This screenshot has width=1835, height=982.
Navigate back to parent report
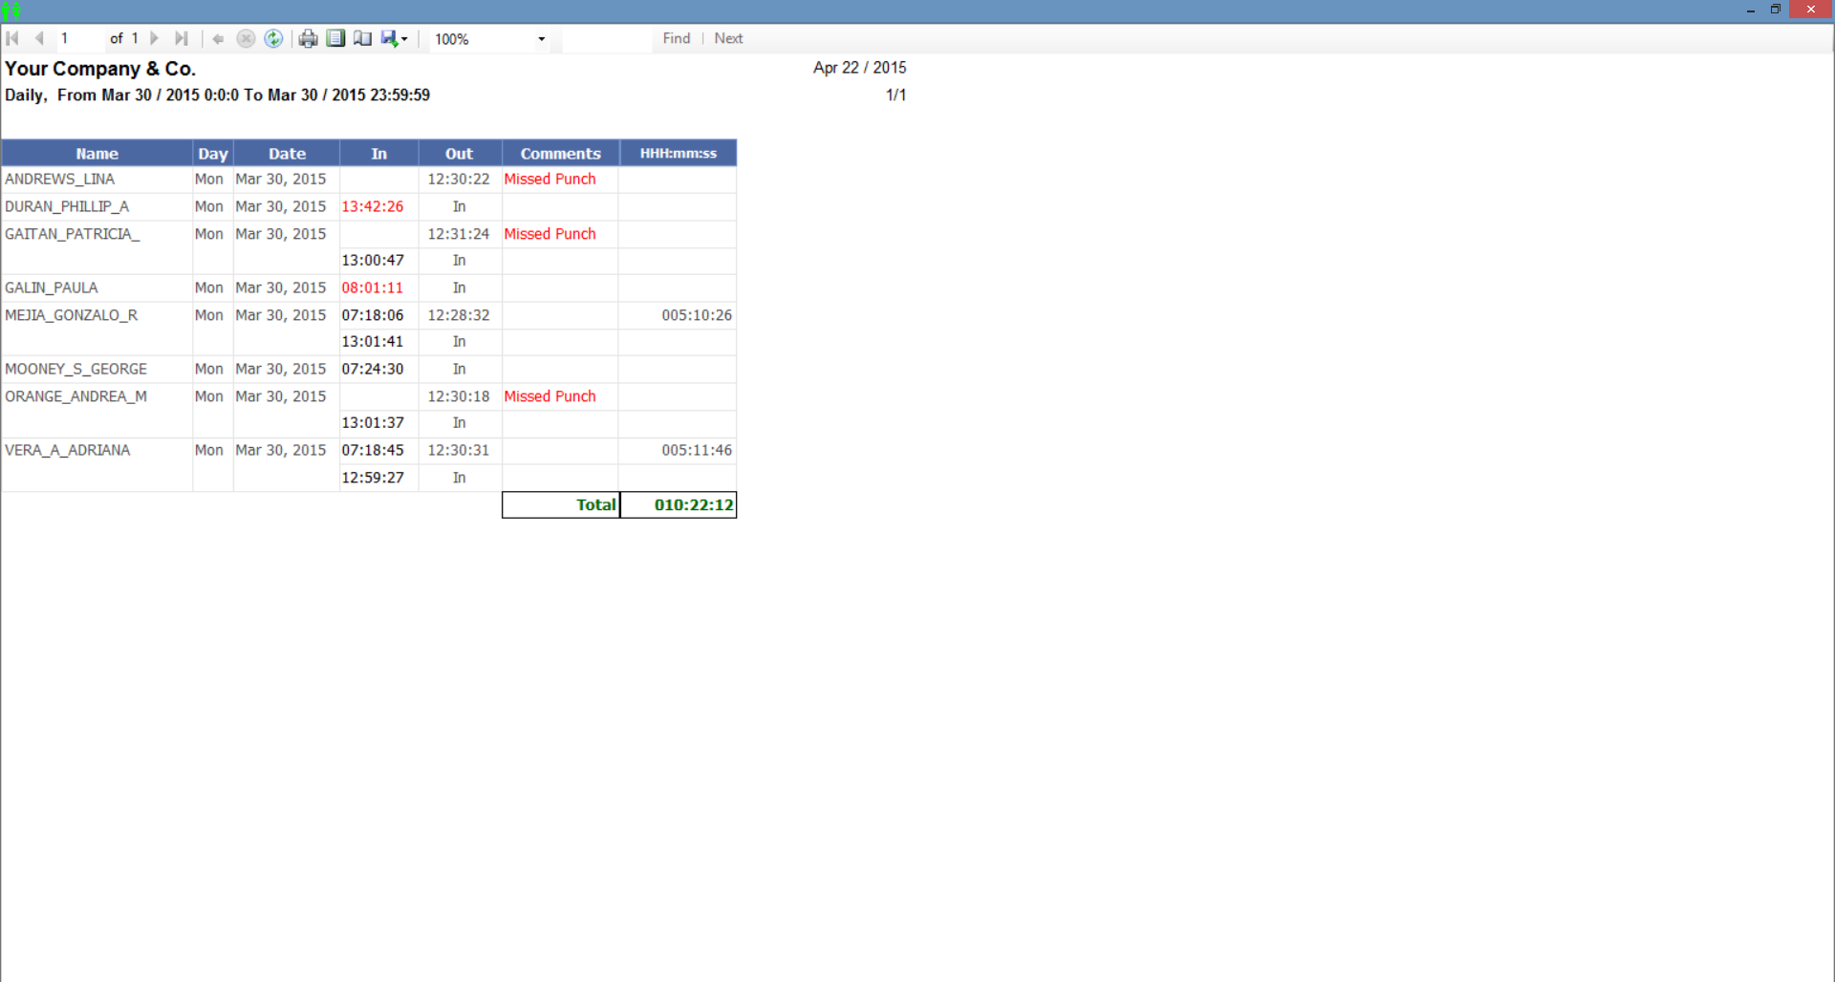218,38
